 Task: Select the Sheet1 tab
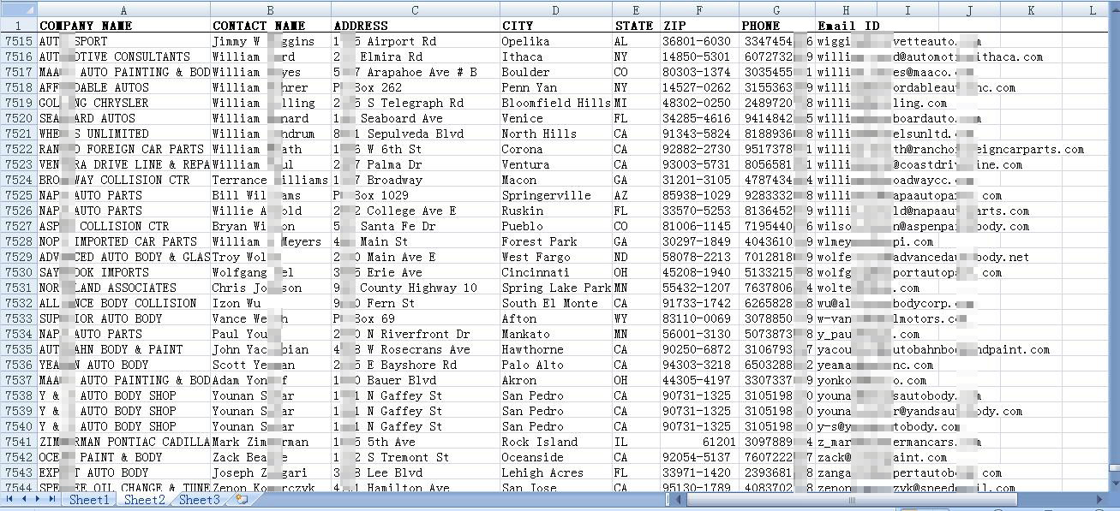pos(89,500)
